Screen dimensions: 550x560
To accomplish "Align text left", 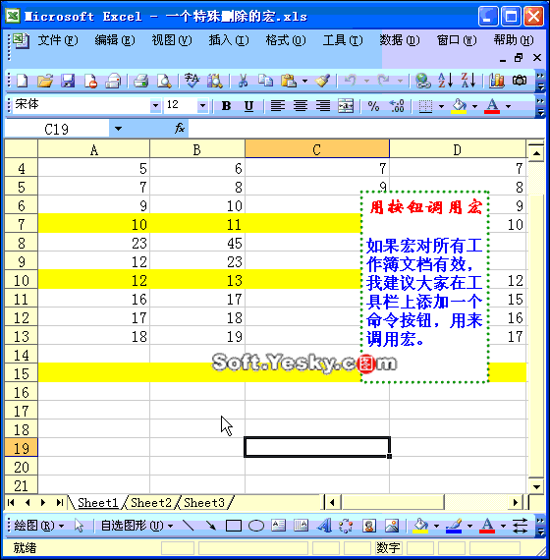I will [x=278, y=106].
